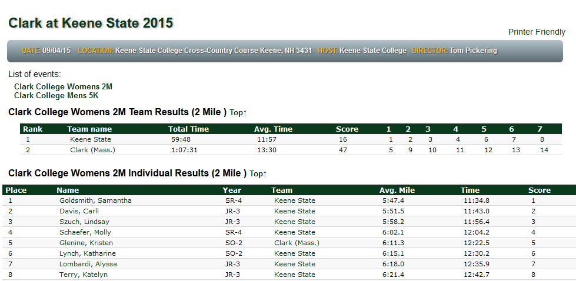This screenshot has width=576, height=281.
Task: Click the HOST Keene State College text
Action: (362, 51)
